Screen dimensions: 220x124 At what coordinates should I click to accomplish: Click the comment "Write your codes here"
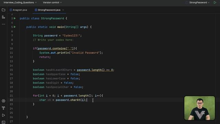[53, 40]
